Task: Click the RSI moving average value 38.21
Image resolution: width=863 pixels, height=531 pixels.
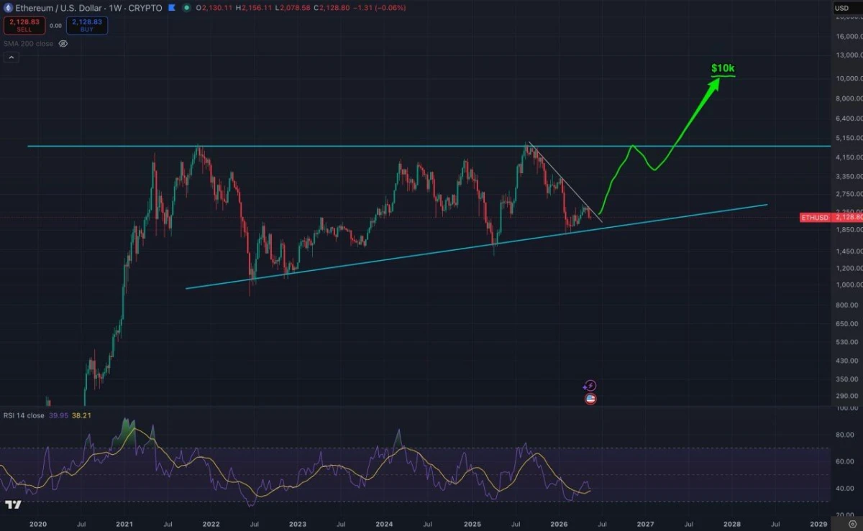Action: coord(81,415)
